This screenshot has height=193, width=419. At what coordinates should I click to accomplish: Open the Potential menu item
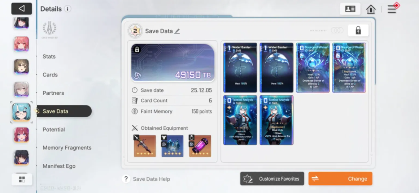click(54, 129)
